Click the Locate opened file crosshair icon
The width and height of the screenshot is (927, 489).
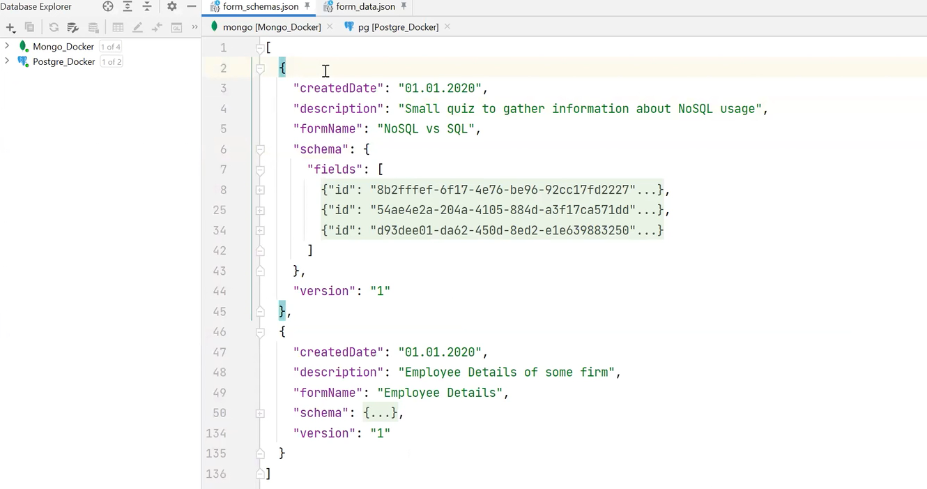point(108,6)
